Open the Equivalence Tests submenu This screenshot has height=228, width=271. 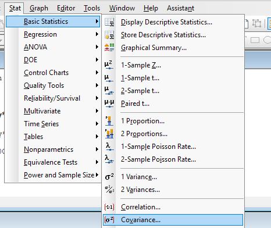53,162
